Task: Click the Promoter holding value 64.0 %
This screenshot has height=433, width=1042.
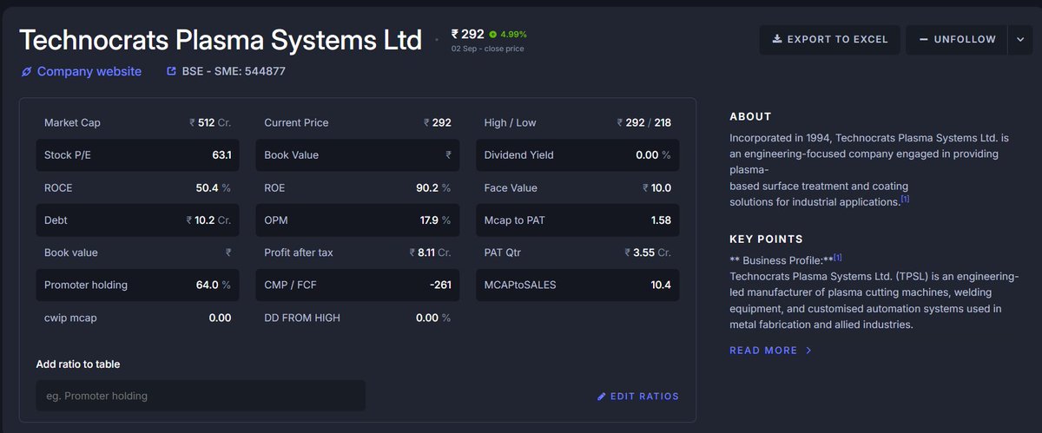Action: [214, 285]
